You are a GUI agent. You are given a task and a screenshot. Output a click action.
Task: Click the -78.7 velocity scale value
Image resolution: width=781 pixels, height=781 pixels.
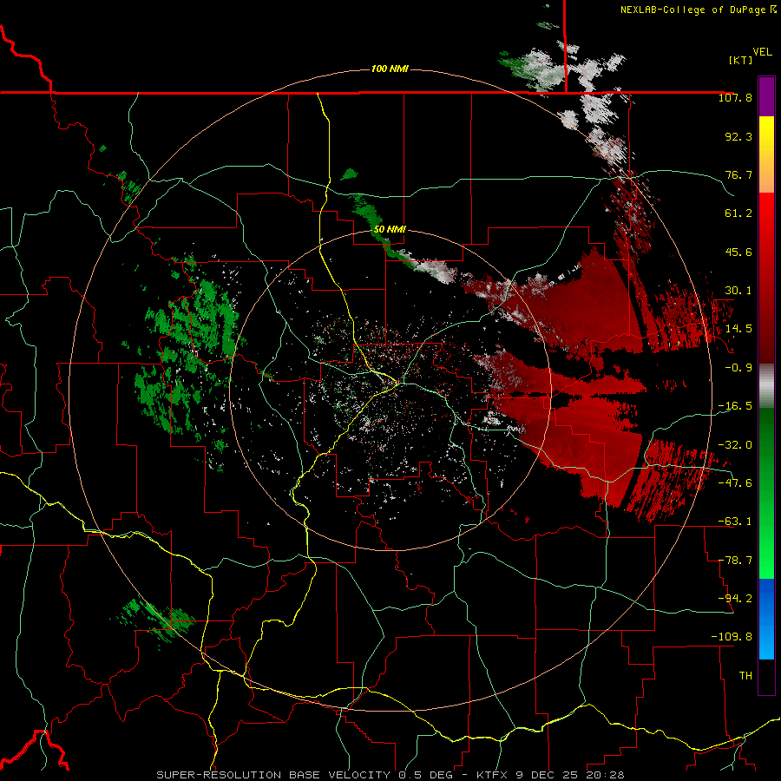[735, 561]
